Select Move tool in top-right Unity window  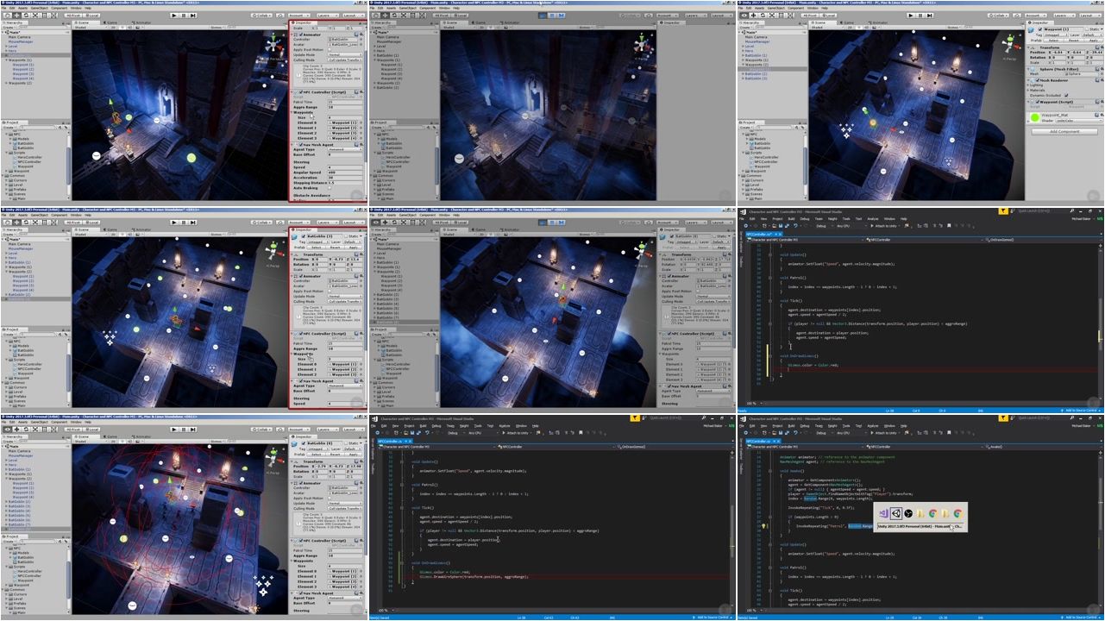[x=754, y=16]
